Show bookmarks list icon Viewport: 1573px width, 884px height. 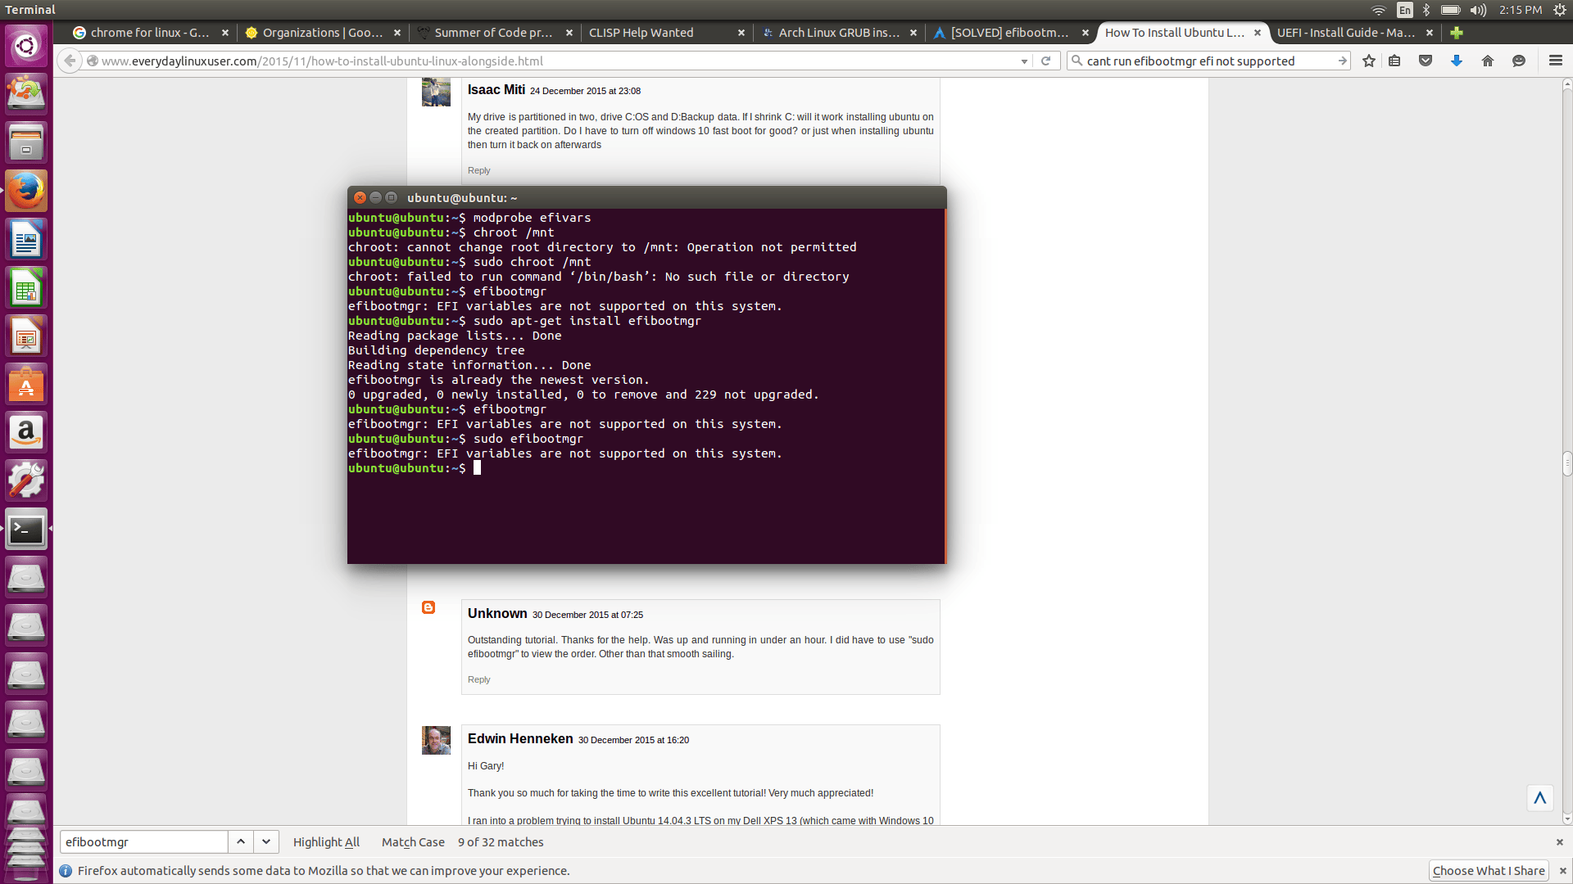pyautogui.click(x=1394, y=61)
